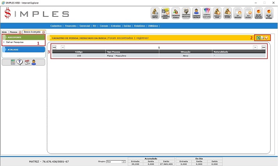Expand the Atalhos panel header
Screen dimensions: 278x166
click(x=23, y=50)
